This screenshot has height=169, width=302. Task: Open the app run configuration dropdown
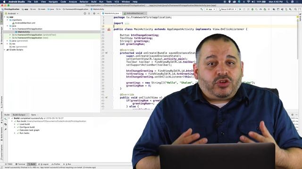coord(210,9)
